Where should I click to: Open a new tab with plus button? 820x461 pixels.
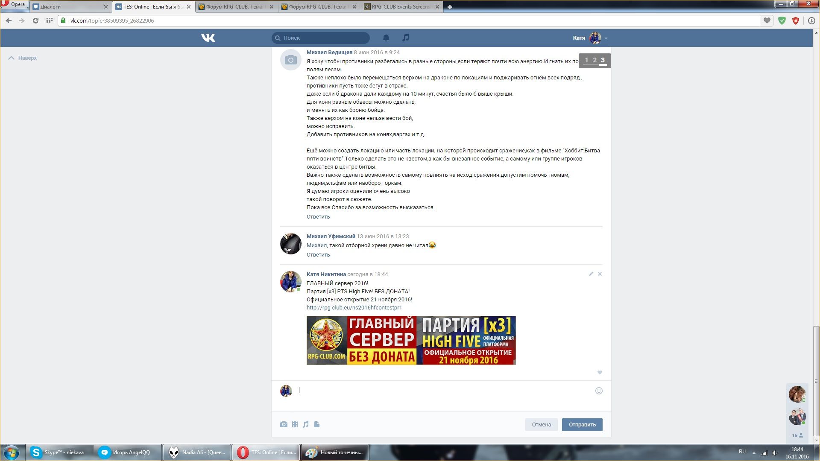(x=450, y=7)
